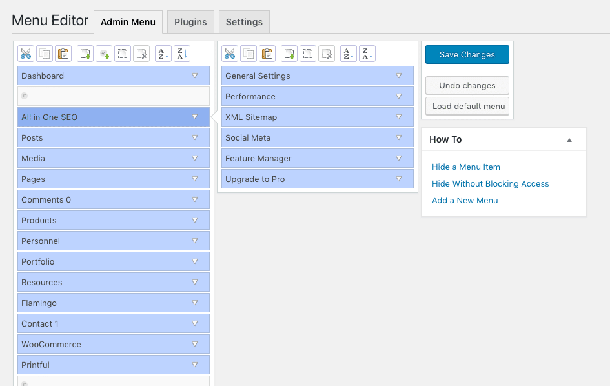
Task: Expand the Dashboard menu item settings
Action: [195, 76]
